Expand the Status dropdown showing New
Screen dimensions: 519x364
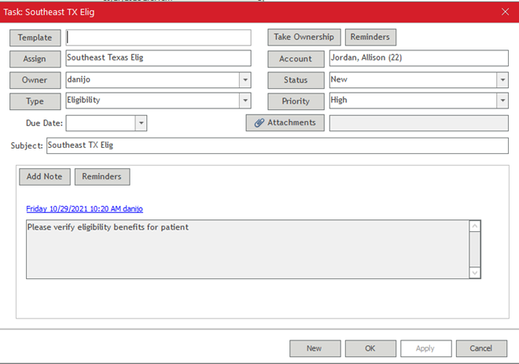502,80
